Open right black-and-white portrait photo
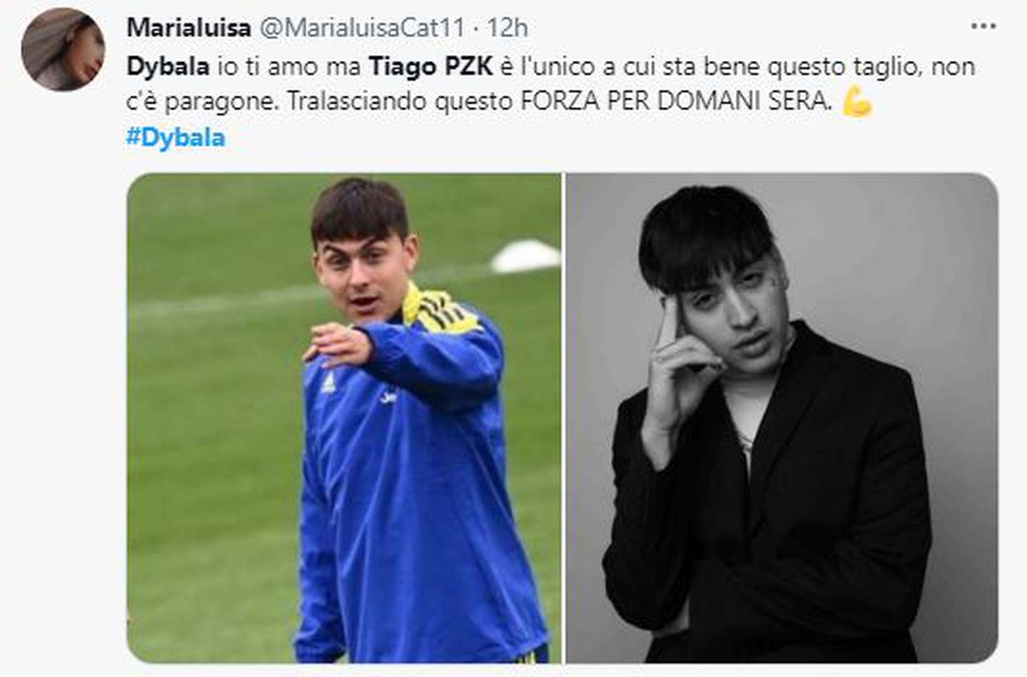This screenshot has width=1027, height=677. click(782, 418)
